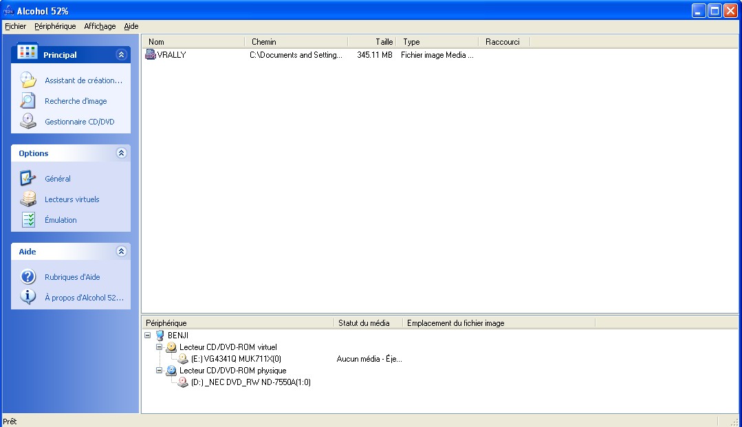Image resolution: width=742 pixels, height=427 pixels.
Task: Open Assistant de création link
Action: pos(83,80)
